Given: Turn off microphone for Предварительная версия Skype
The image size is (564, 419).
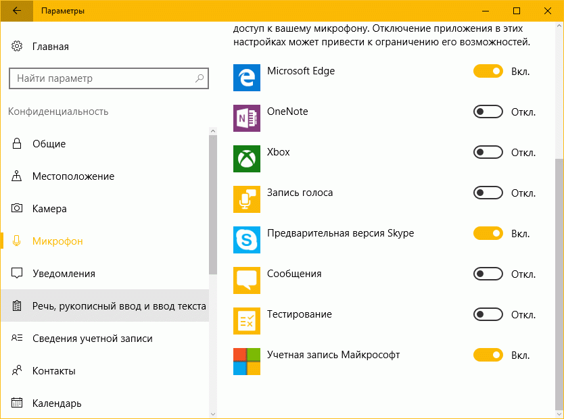Looking at the screenshot, I should tap(488, 233).
